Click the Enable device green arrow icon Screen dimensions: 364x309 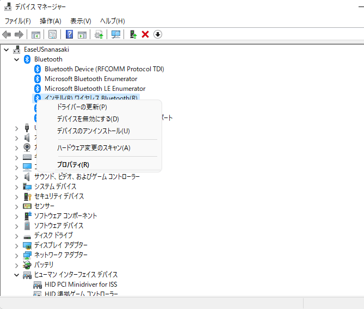133,34
